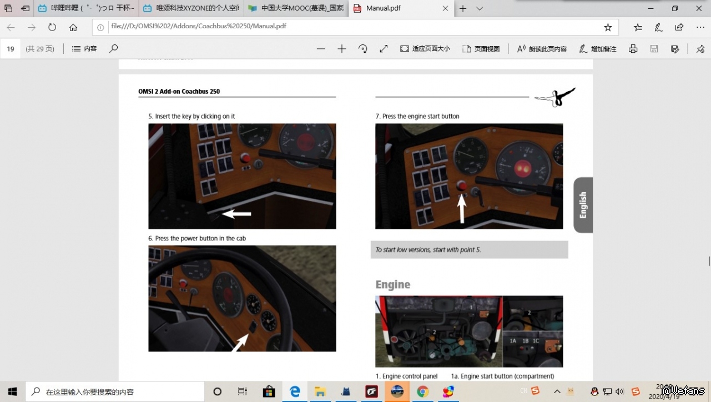Add this page to favorites star
Viewport: 711px width, 402px height.
608,27
